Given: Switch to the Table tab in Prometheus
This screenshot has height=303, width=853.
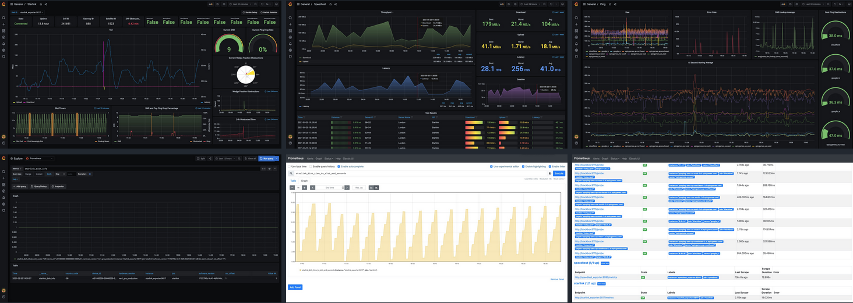Looking at the screenshot, I should pyautogui.click(x=293, y=181).
